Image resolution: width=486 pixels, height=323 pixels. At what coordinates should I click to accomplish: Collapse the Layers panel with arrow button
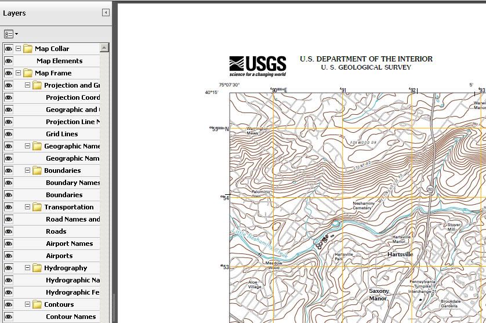pos(106,12)
